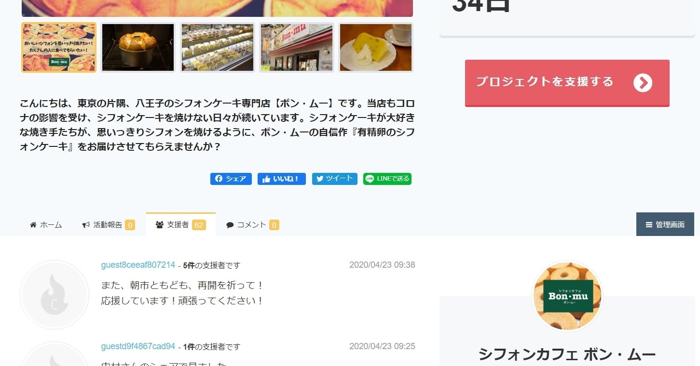Screen dimensions: 700x366
Task: Click guest8ceeaf807214's flame avatar icon
Action: coord(55,295)
